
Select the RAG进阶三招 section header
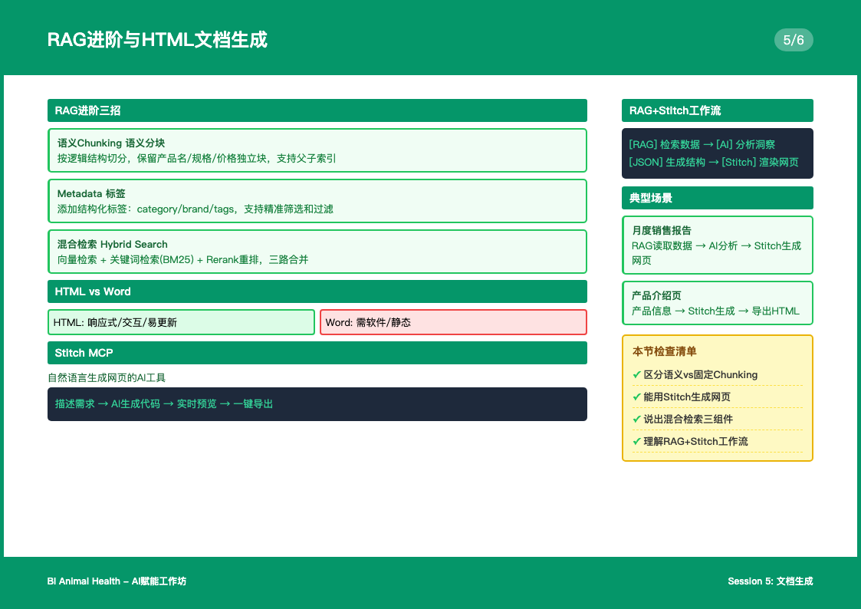(x=317, y=110)
